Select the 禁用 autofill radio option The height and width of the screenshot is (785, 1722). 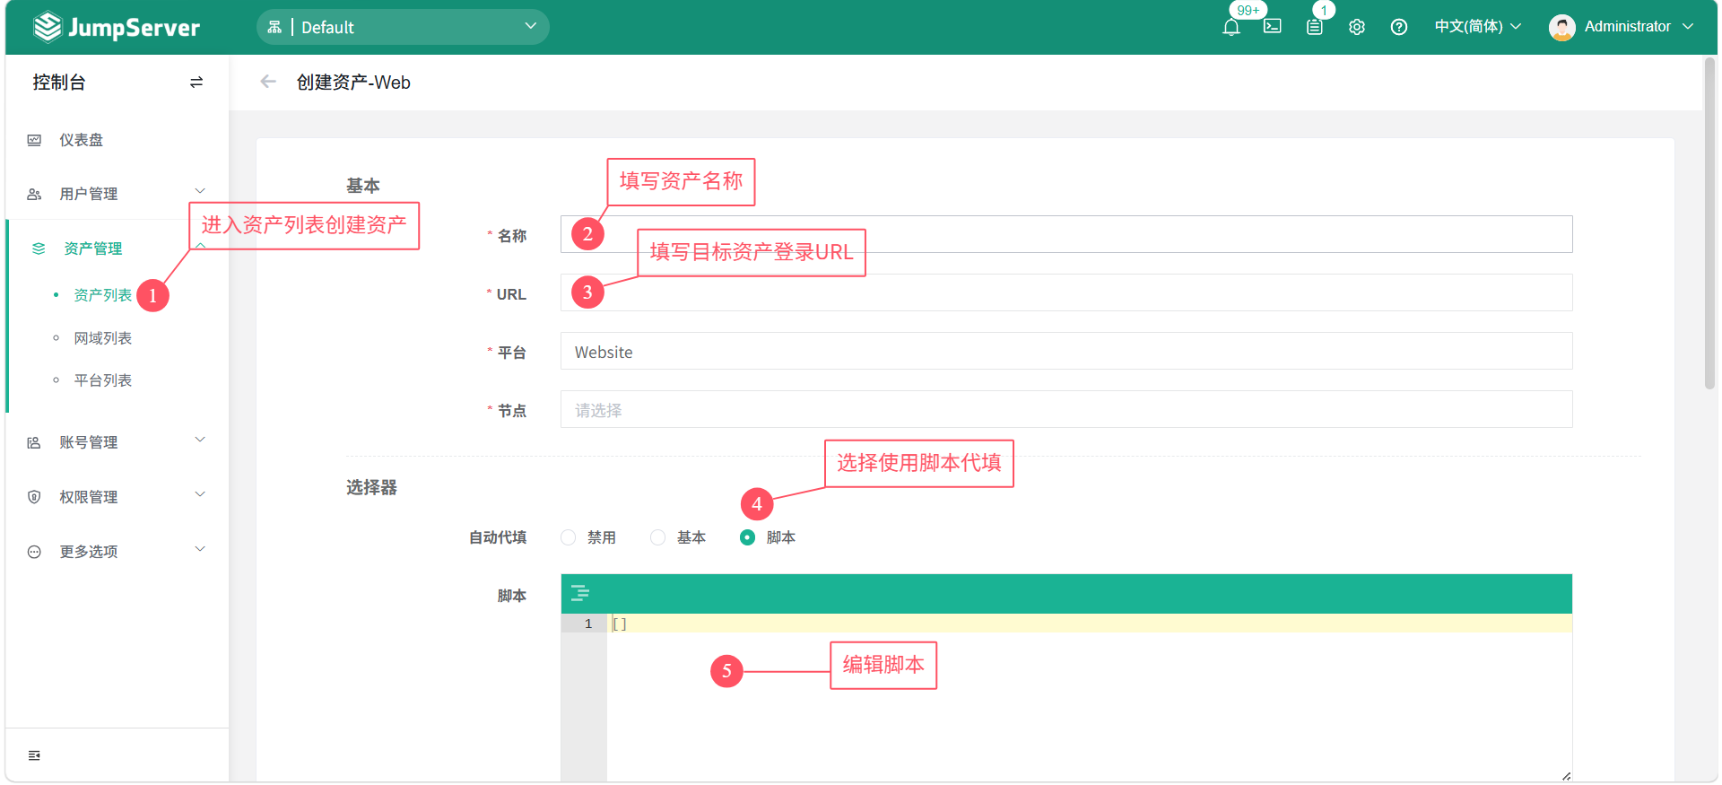tap(569, 537)
